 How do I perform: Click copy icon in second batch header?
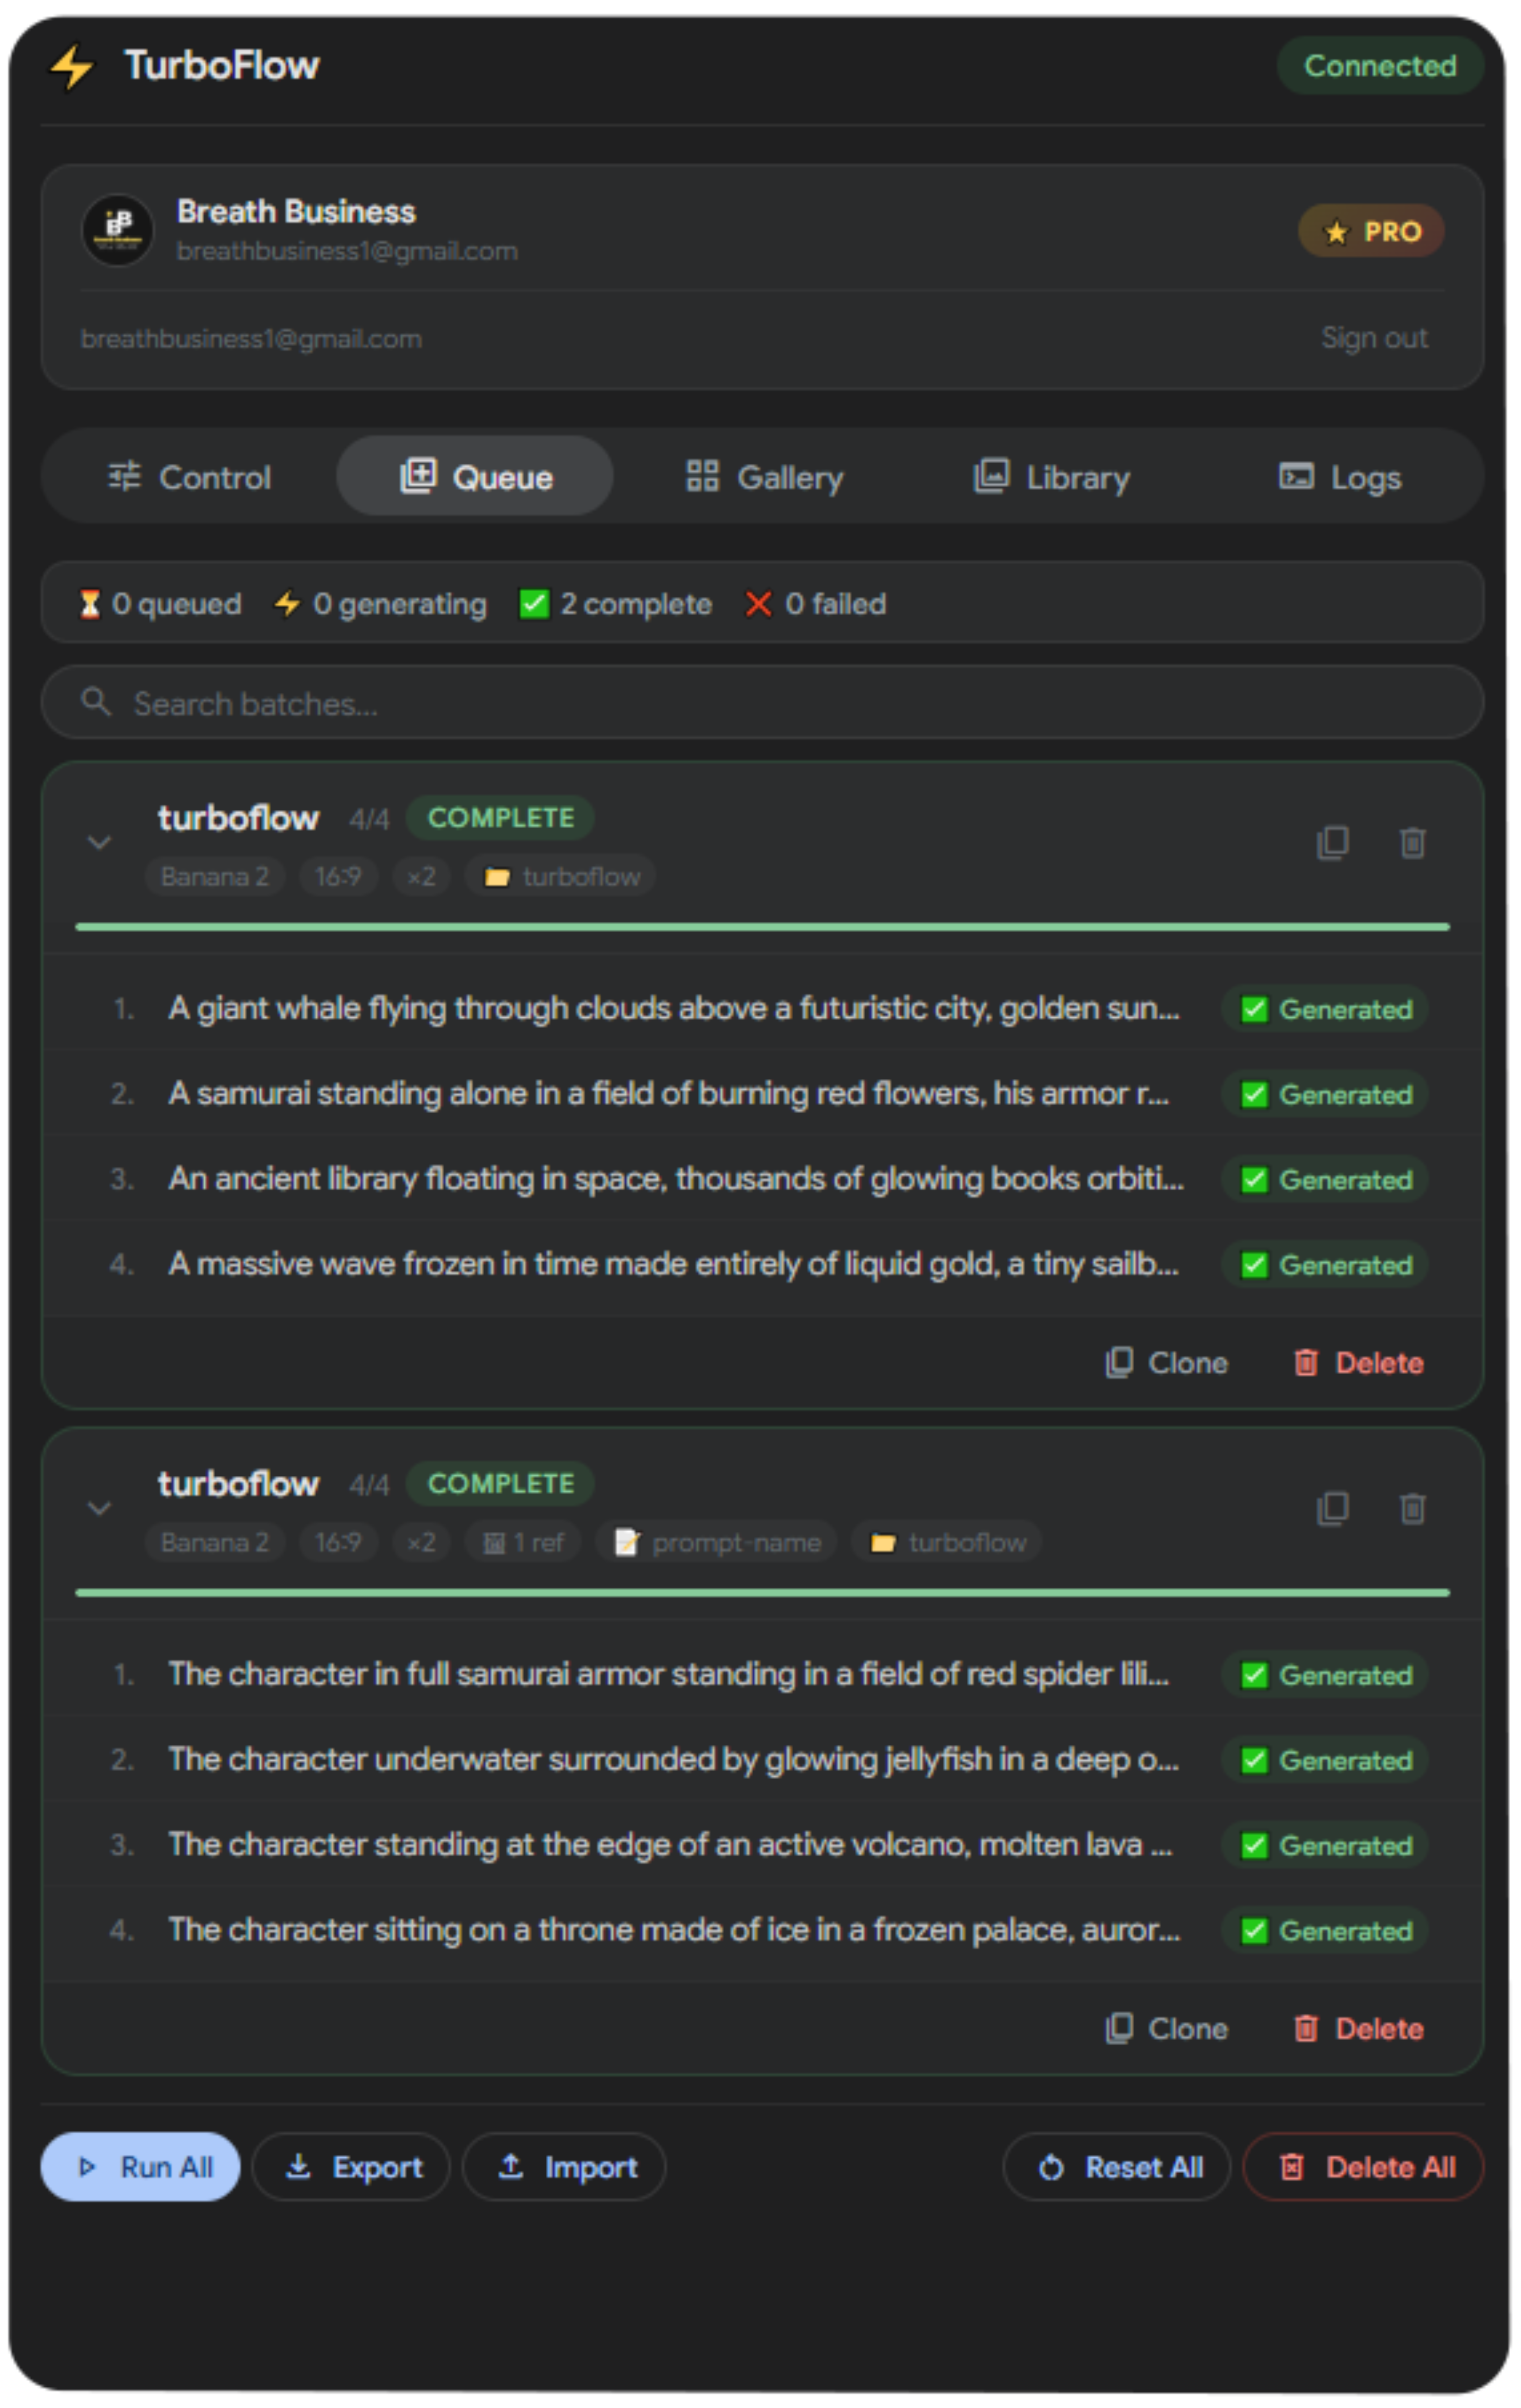coord(1332,1509)
